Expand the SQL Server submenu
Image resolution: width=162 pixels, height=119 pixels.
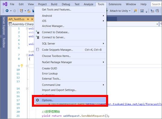[103, 44]
